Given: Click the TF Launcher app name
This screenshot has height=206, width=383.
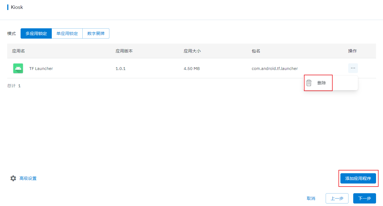Looking at the screenshot, I should [x=41, y=69].
